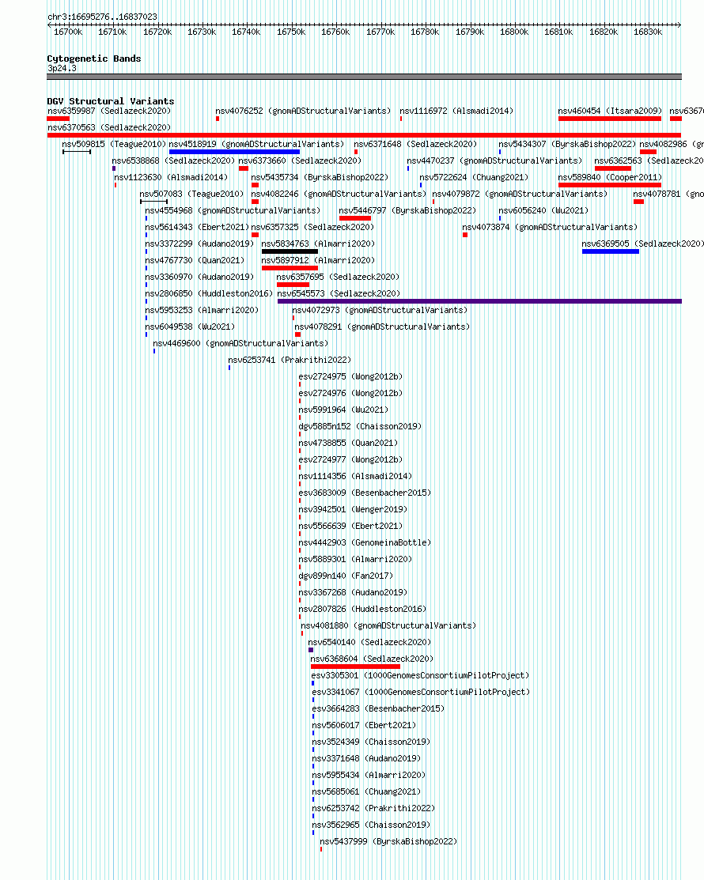Click the nsv5897912 red variant bar
This screenshot has height=880, width=704.
pyautogui.click(x=290, y=268)
